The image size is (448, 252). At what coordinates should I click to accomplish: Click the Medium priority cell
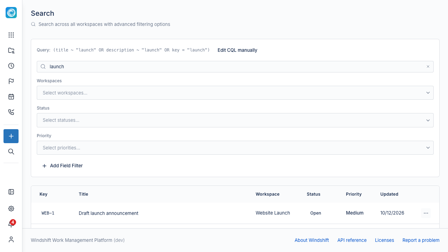[x=355, y=213]
